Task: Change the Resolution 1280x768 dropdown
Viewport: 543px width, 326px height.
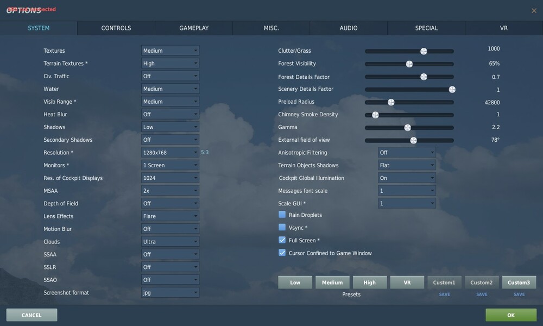Action: click(x=170, y=153)
